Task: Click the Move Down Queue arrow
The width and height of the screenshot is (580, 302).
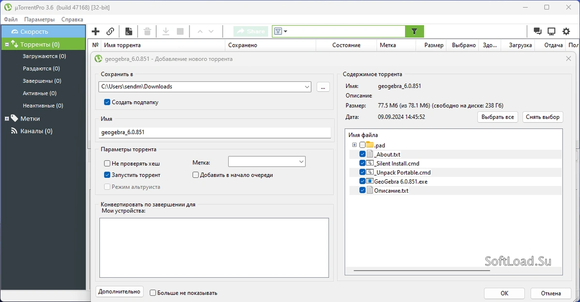Action: (211, 31)
